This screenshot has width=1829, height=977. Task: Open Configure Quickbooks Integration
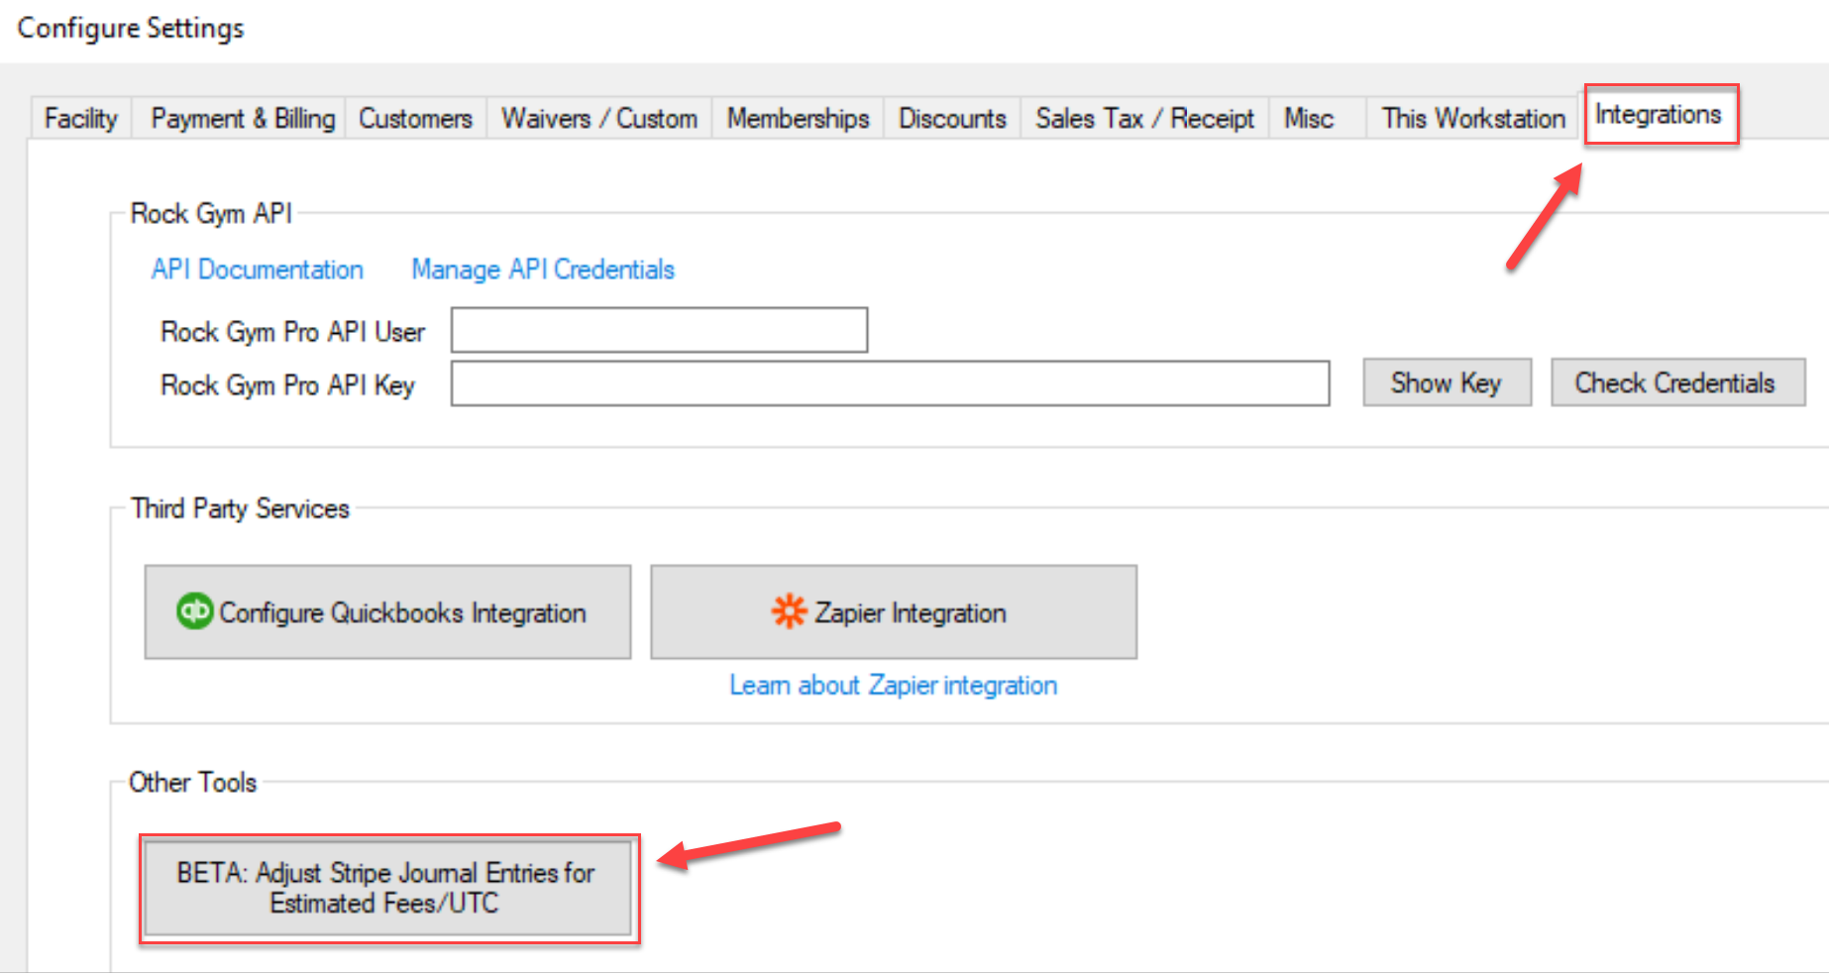click(387, 612)
